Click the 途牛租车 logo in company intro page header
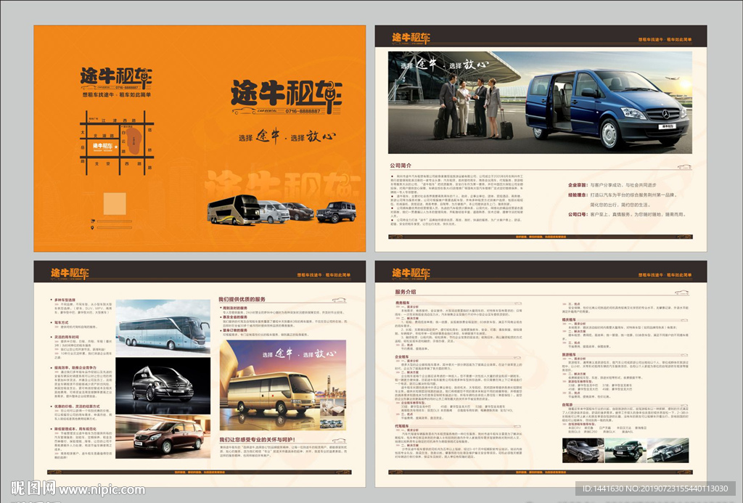 (411, 38)
